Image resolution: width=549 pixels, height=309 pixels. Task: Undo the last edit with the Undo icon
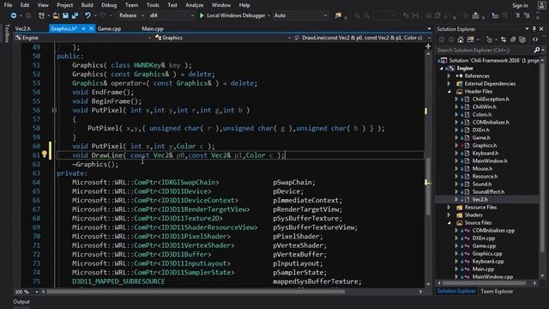(87, 15)
